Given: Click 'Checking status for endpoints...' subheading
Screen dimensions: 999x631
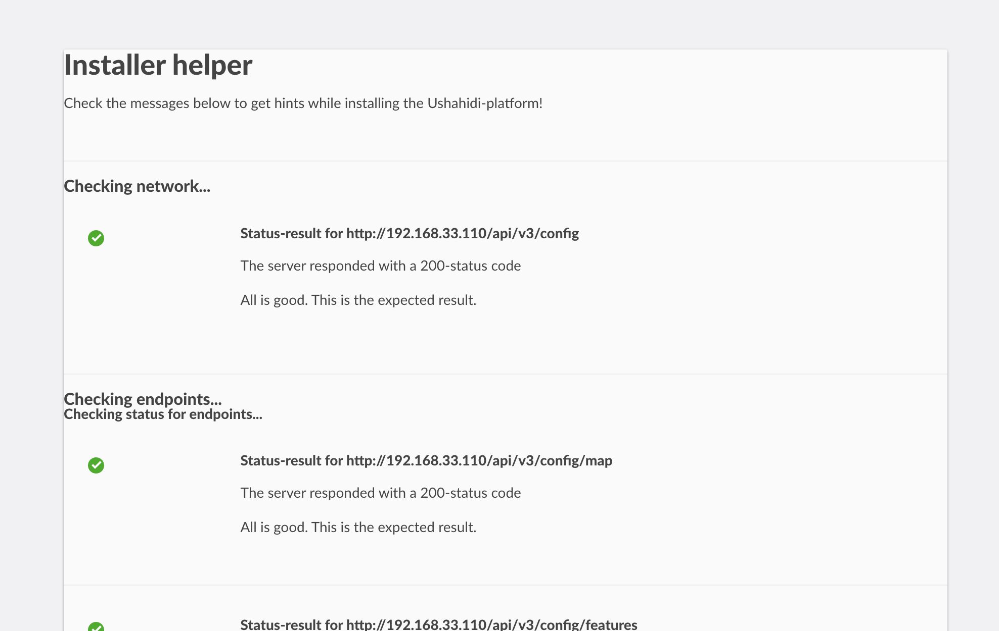Looking at the screenshot, I should coord(163,414).
